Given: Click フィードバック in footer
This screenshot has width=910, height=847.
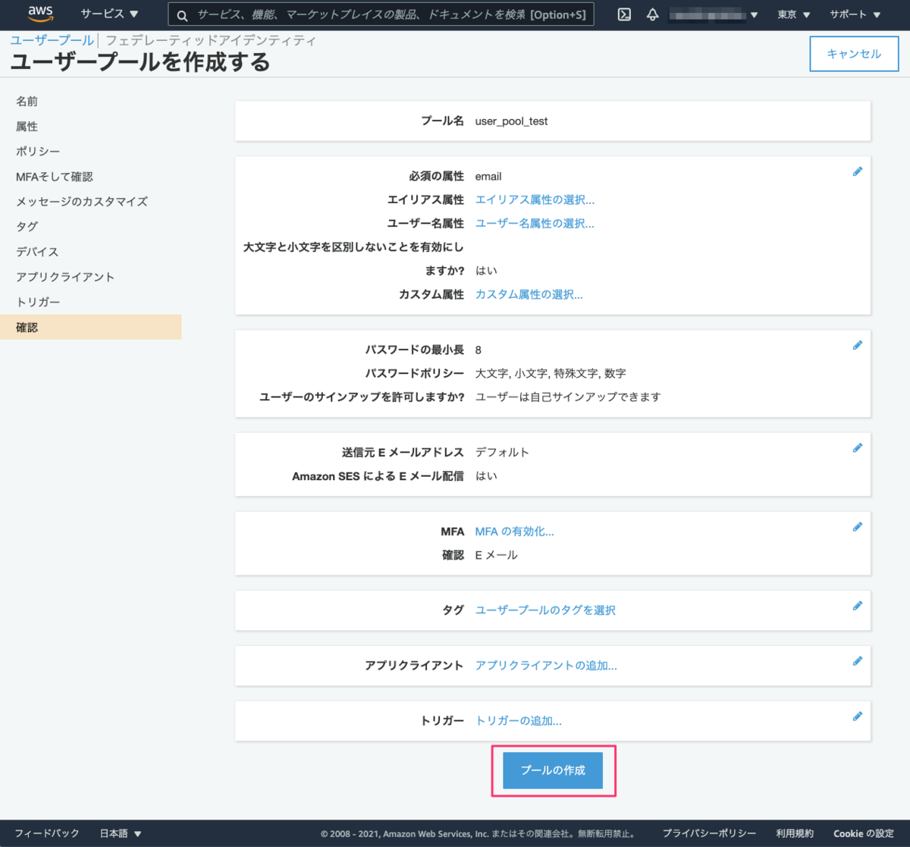Looking at the screenshot, I should point(47,833).
